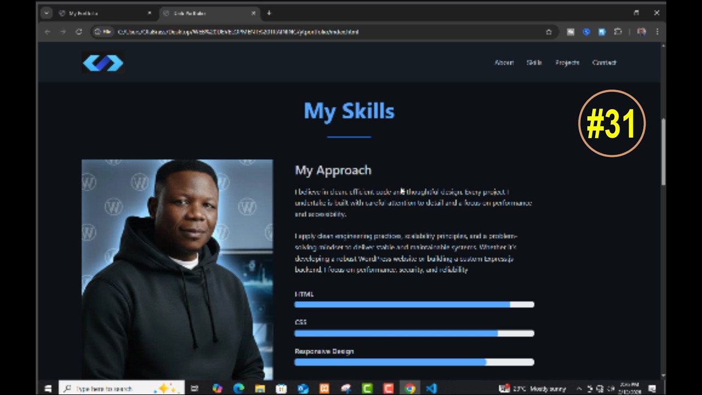Click the HTML skill progress bar
The image size is (702, 395).
click(x=414, y=304)
